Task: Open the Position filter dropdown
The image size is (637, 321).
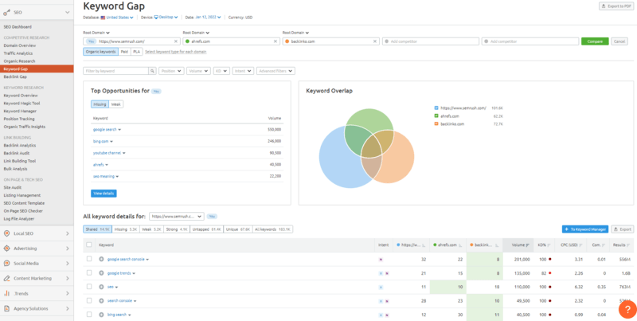Action: 170,71
